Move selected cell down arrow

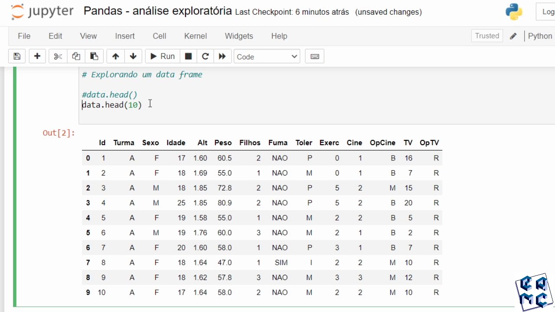133,56
